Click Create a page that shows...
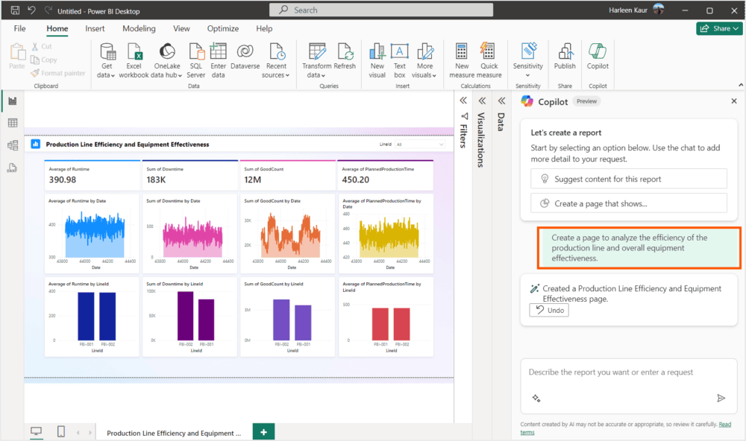 coord(628,203)
